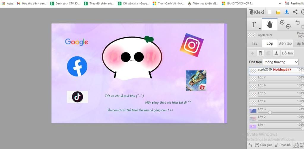304x149 pixels.
Task: Click the Lớp 3 opacity slider handle
Action: coord(270,113)
